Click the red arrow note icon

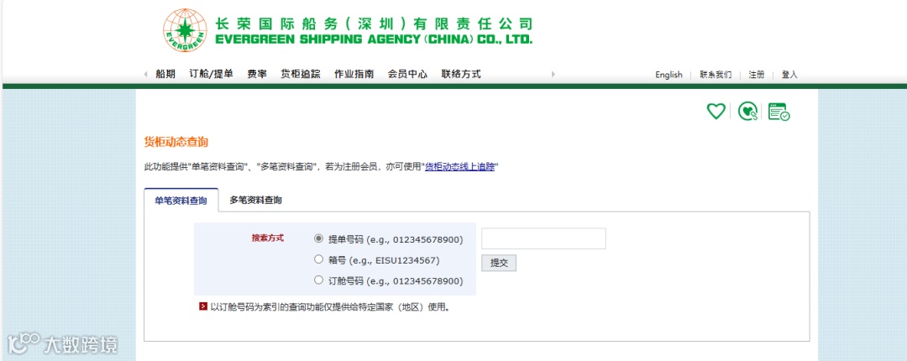click(203, 306)
